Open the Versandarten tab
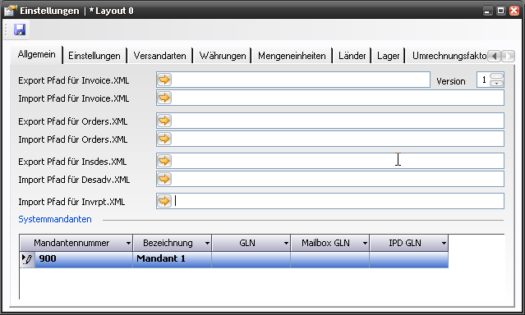 [x=159, y=56]
